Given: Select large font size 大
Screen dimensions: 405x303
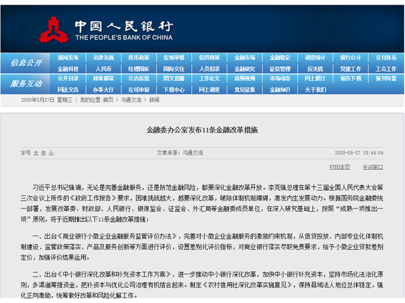Looking at the screenshot, I should coord(36,153).
